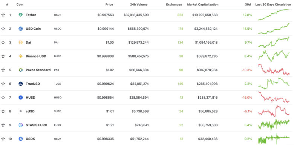294x145 pixels.
Task: Toggle the favorite star for Tether
Action: [3, 15]
